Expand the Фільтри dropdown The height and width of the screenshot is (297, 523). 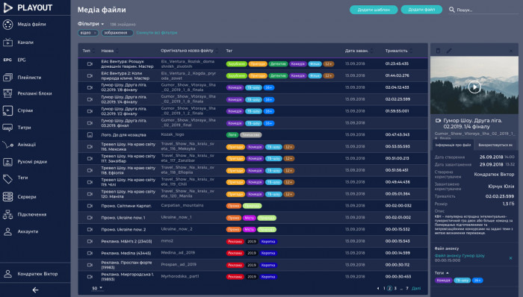tap(90, 24)
